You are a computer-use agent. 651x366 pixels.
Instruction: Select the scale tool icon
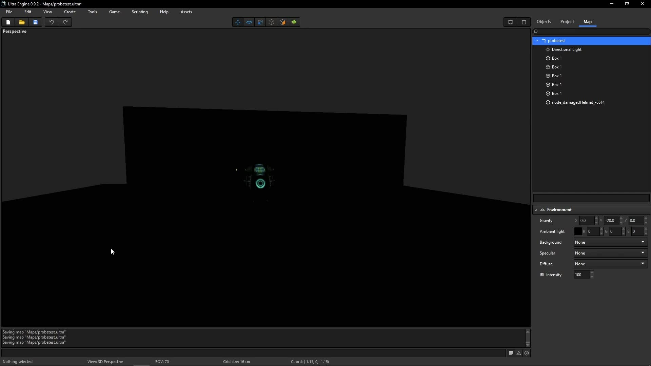260,22
